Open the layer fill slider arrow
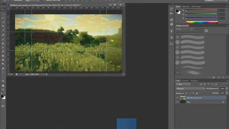 pos(227,93)
